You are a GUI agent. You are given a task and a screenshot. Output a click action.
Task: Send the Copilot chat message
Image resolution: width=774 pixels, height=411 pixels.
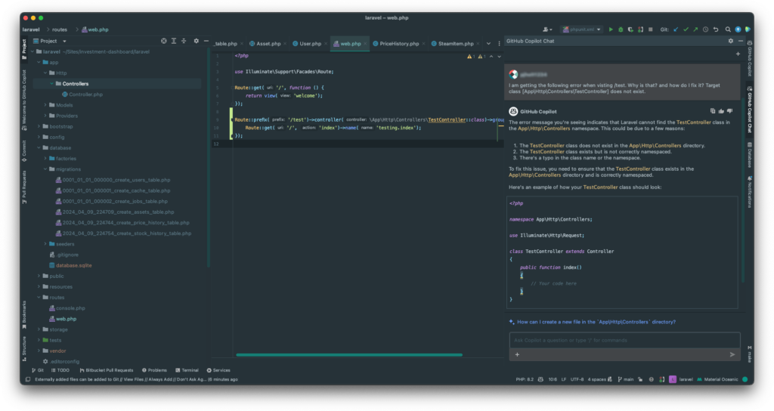(732, 354)
